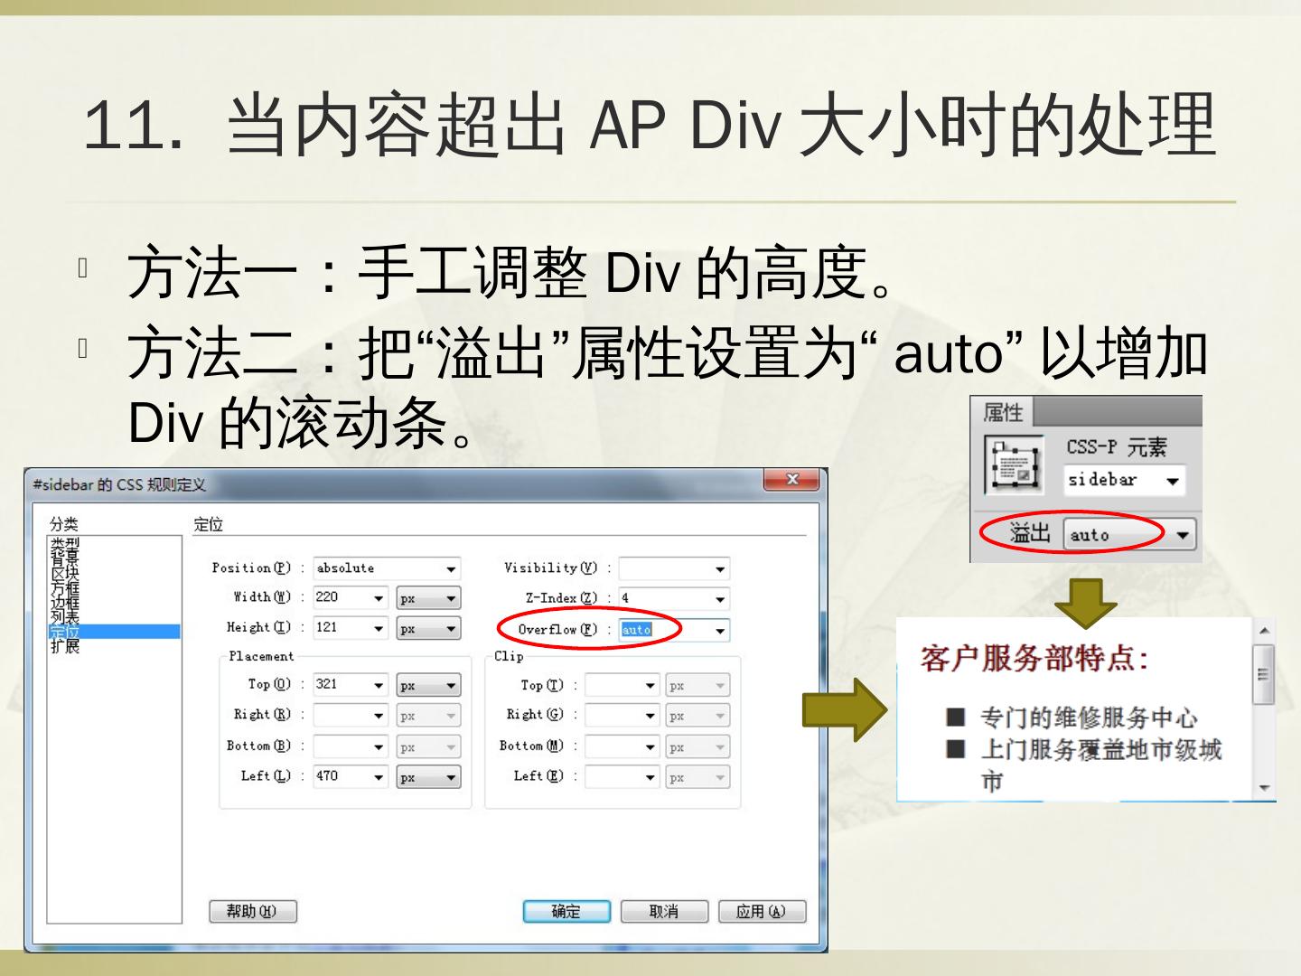Close the #sidebar CSS rule dialog

[791, 480]
